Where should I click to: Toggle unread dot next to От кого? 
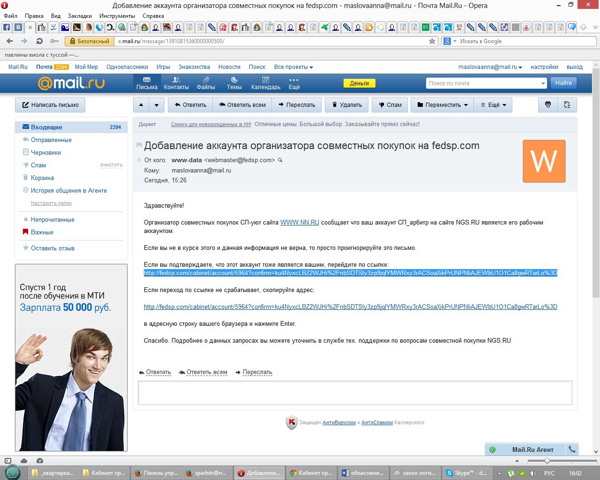pyautogui.click(x=139, y=160)
